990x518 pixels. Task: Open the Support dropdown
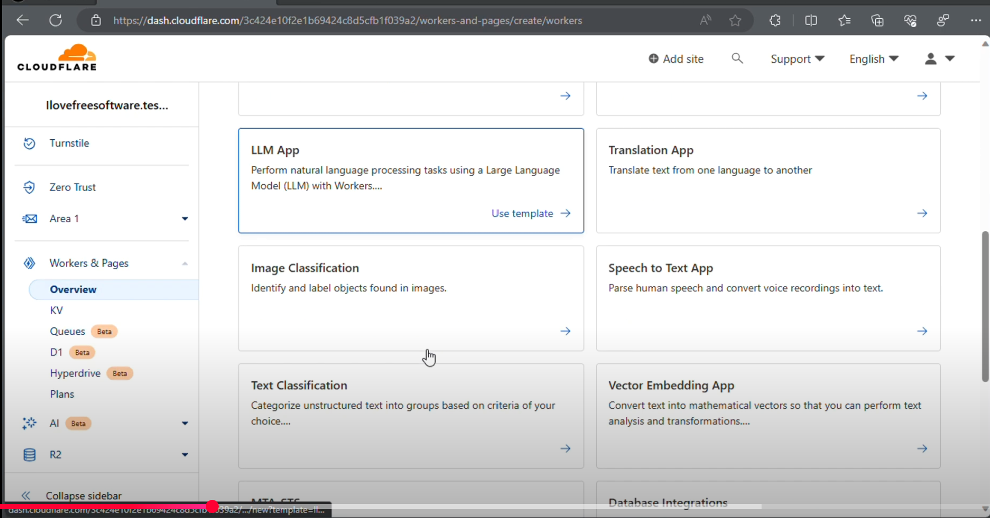[x=797, y=59]
